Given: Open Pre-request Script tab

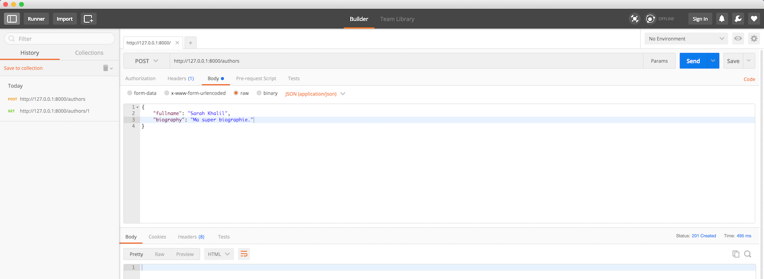Looking at the screenshot, I should pos(256,79).
